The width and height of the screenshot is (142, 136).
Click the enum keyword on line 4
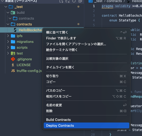click(113, 20)
